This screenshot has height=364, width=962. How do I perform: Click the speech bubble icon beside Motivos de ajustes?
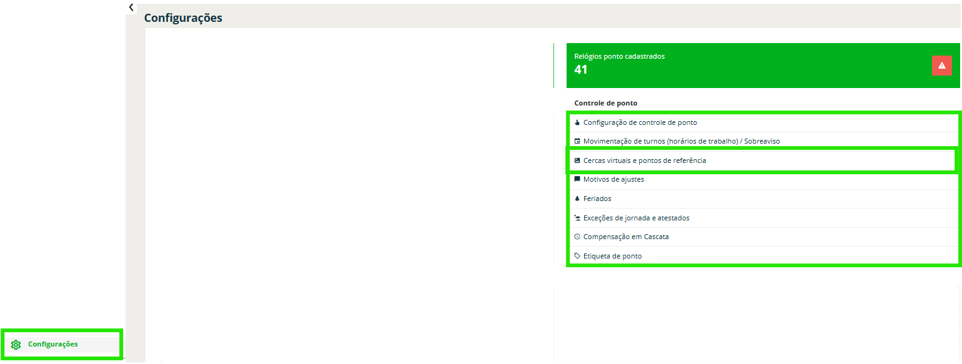[577, 179]
